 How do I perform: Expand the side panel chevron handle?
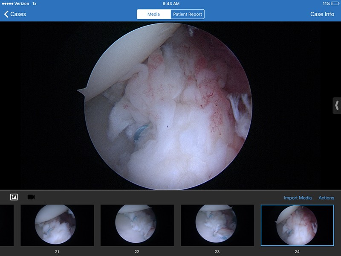click(337, 105)
